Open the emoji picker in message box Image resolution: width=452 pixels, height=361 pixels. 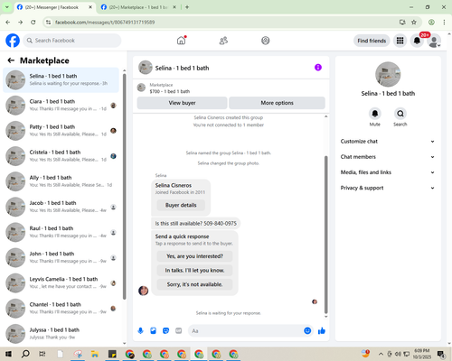[307, 331]
